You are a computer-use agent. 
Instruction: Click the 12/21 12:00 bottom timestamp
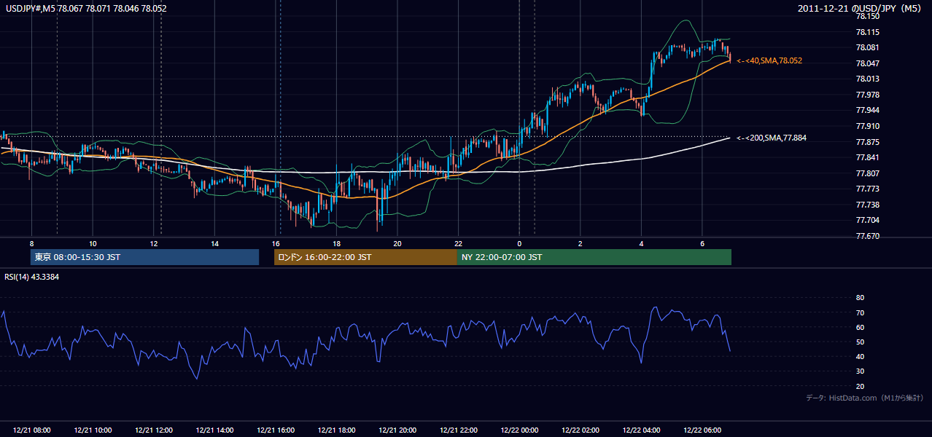pos(154,430)
